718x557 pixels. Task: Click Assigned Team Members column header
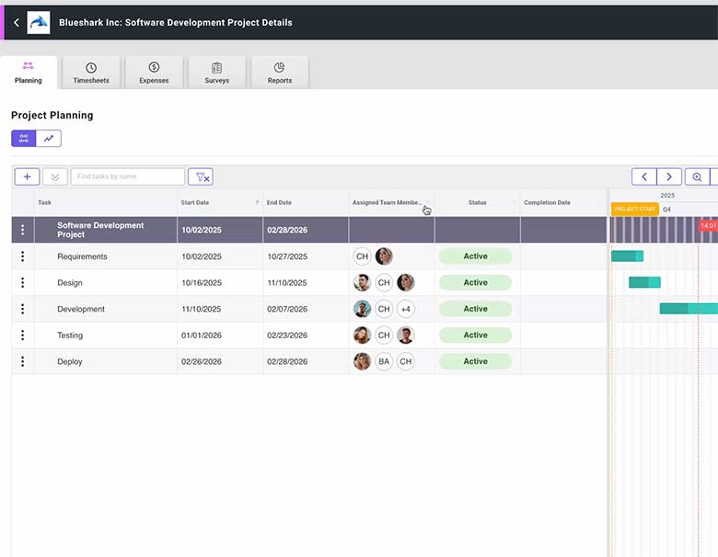[388, 202]
